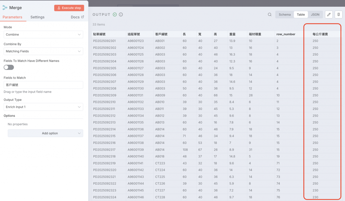Click the Execute step button
This screenshot has height=201, width=345.
point(69,8)
